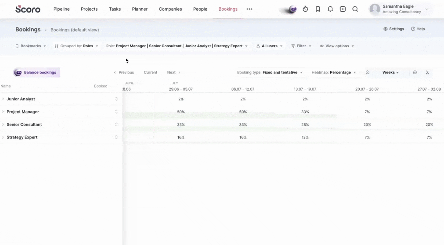Open the Scoro assistant robot icon in header
The width and height of the screenshot is (444, 245).
[x=292, y=9]
